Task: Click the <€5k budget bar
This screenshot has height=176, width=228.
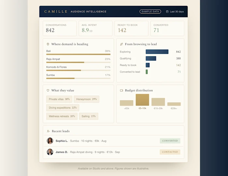Action: pyautogui.click(x=126, y=103)
